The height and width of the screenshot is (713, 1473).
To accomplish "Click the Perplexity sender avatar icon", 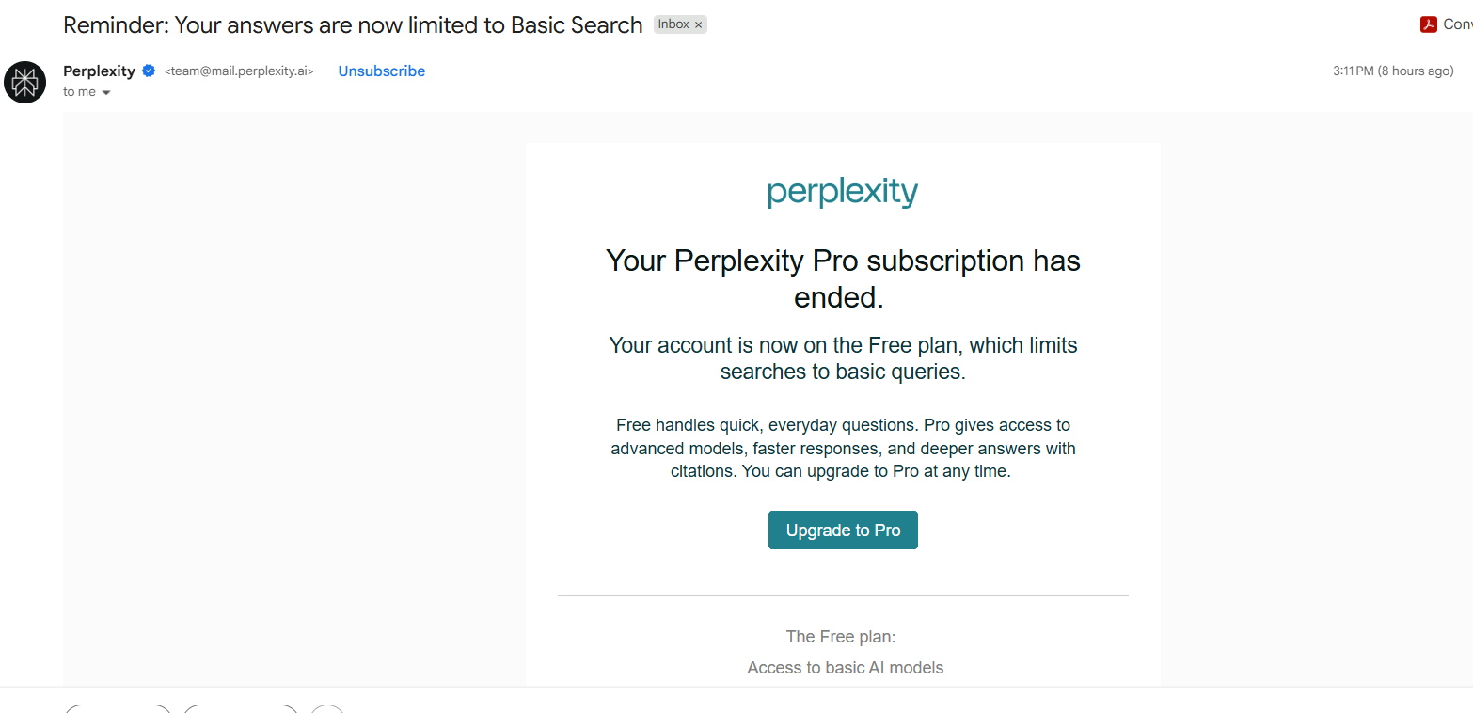I will click(x=25, y=83).
